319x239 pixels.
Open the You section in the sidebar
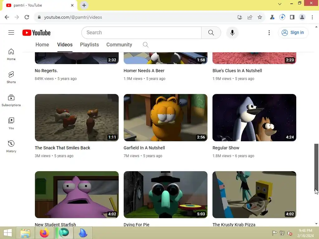point(11,123)
